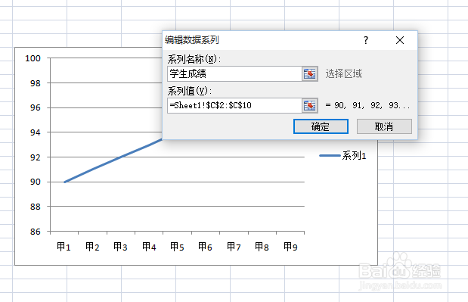The width and height of the screenshot is (468, 302).
Task: Select the 系列1 legend entry in chart
Action: click(x=342, y=156)
